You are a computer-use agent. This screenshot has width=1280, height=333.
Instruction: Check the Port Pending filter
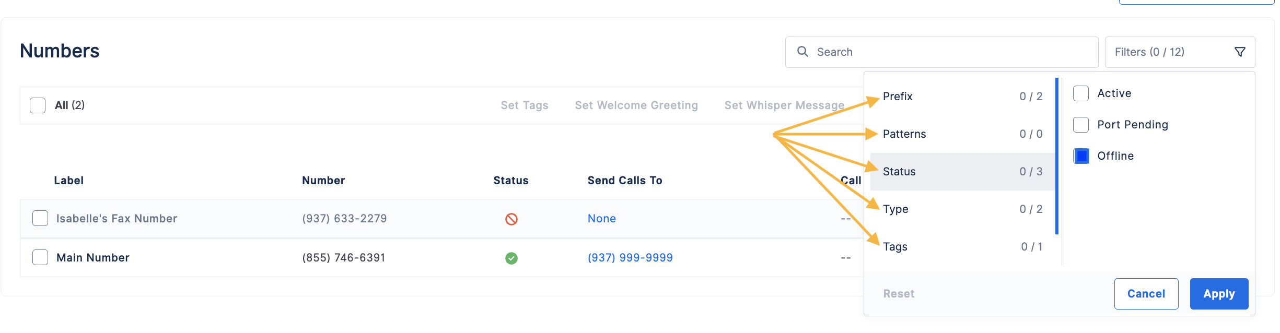pyautogui.click(x=1081, y=125)
